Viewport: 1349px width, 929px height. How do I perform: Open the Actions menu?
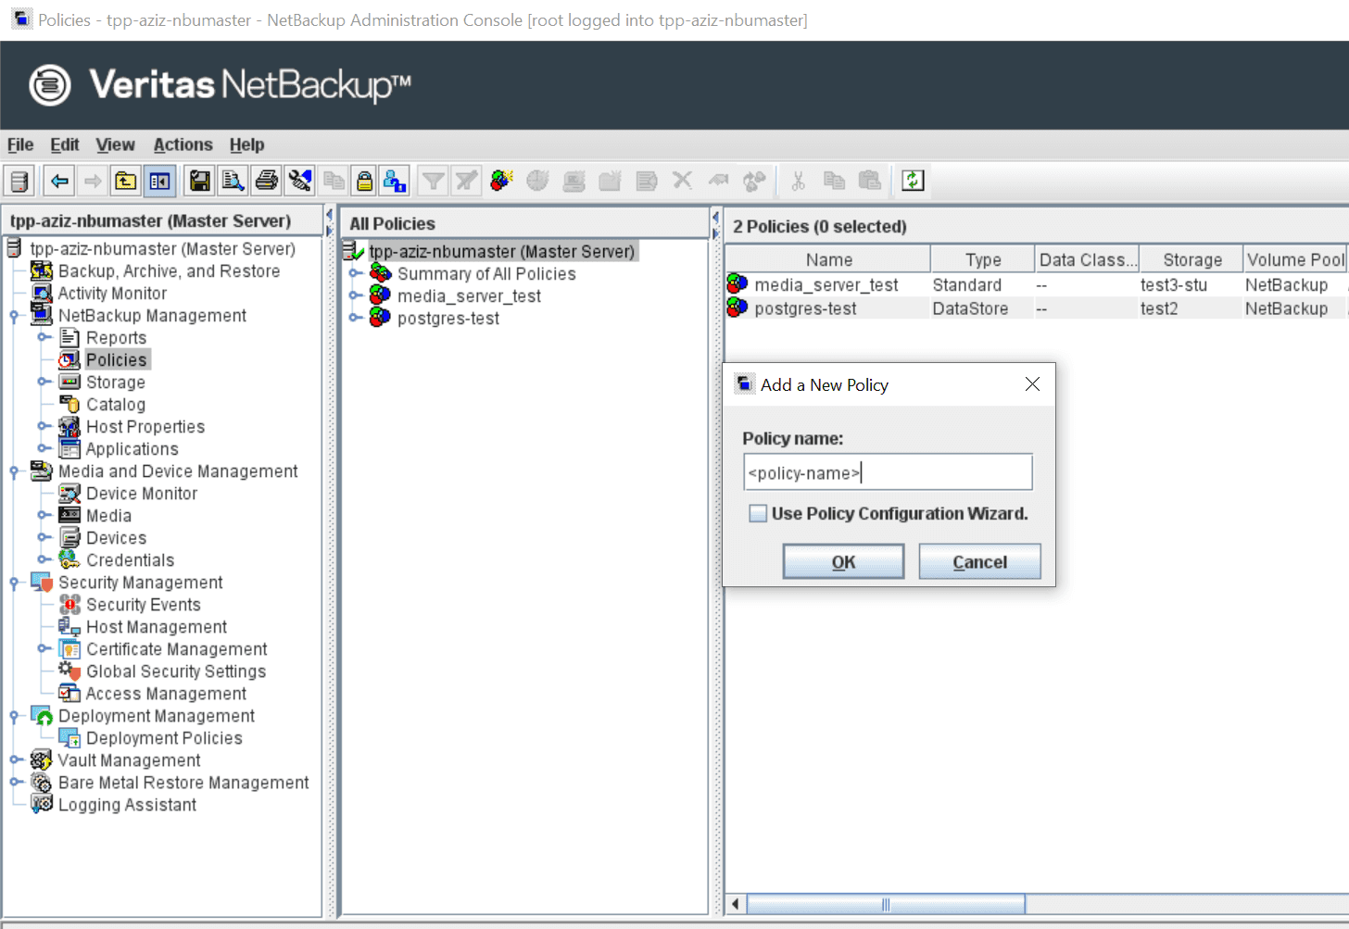[182, 144]
